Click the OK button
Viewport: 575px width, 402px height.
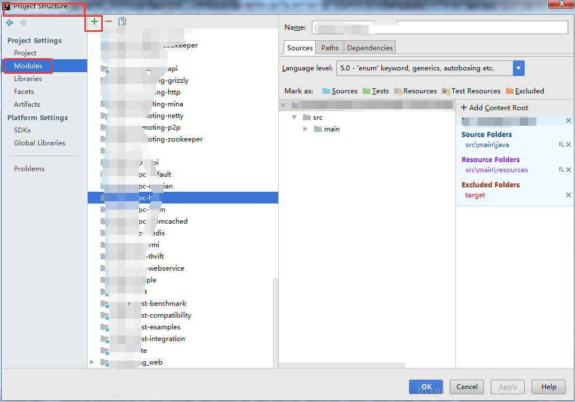click(426, 386)
